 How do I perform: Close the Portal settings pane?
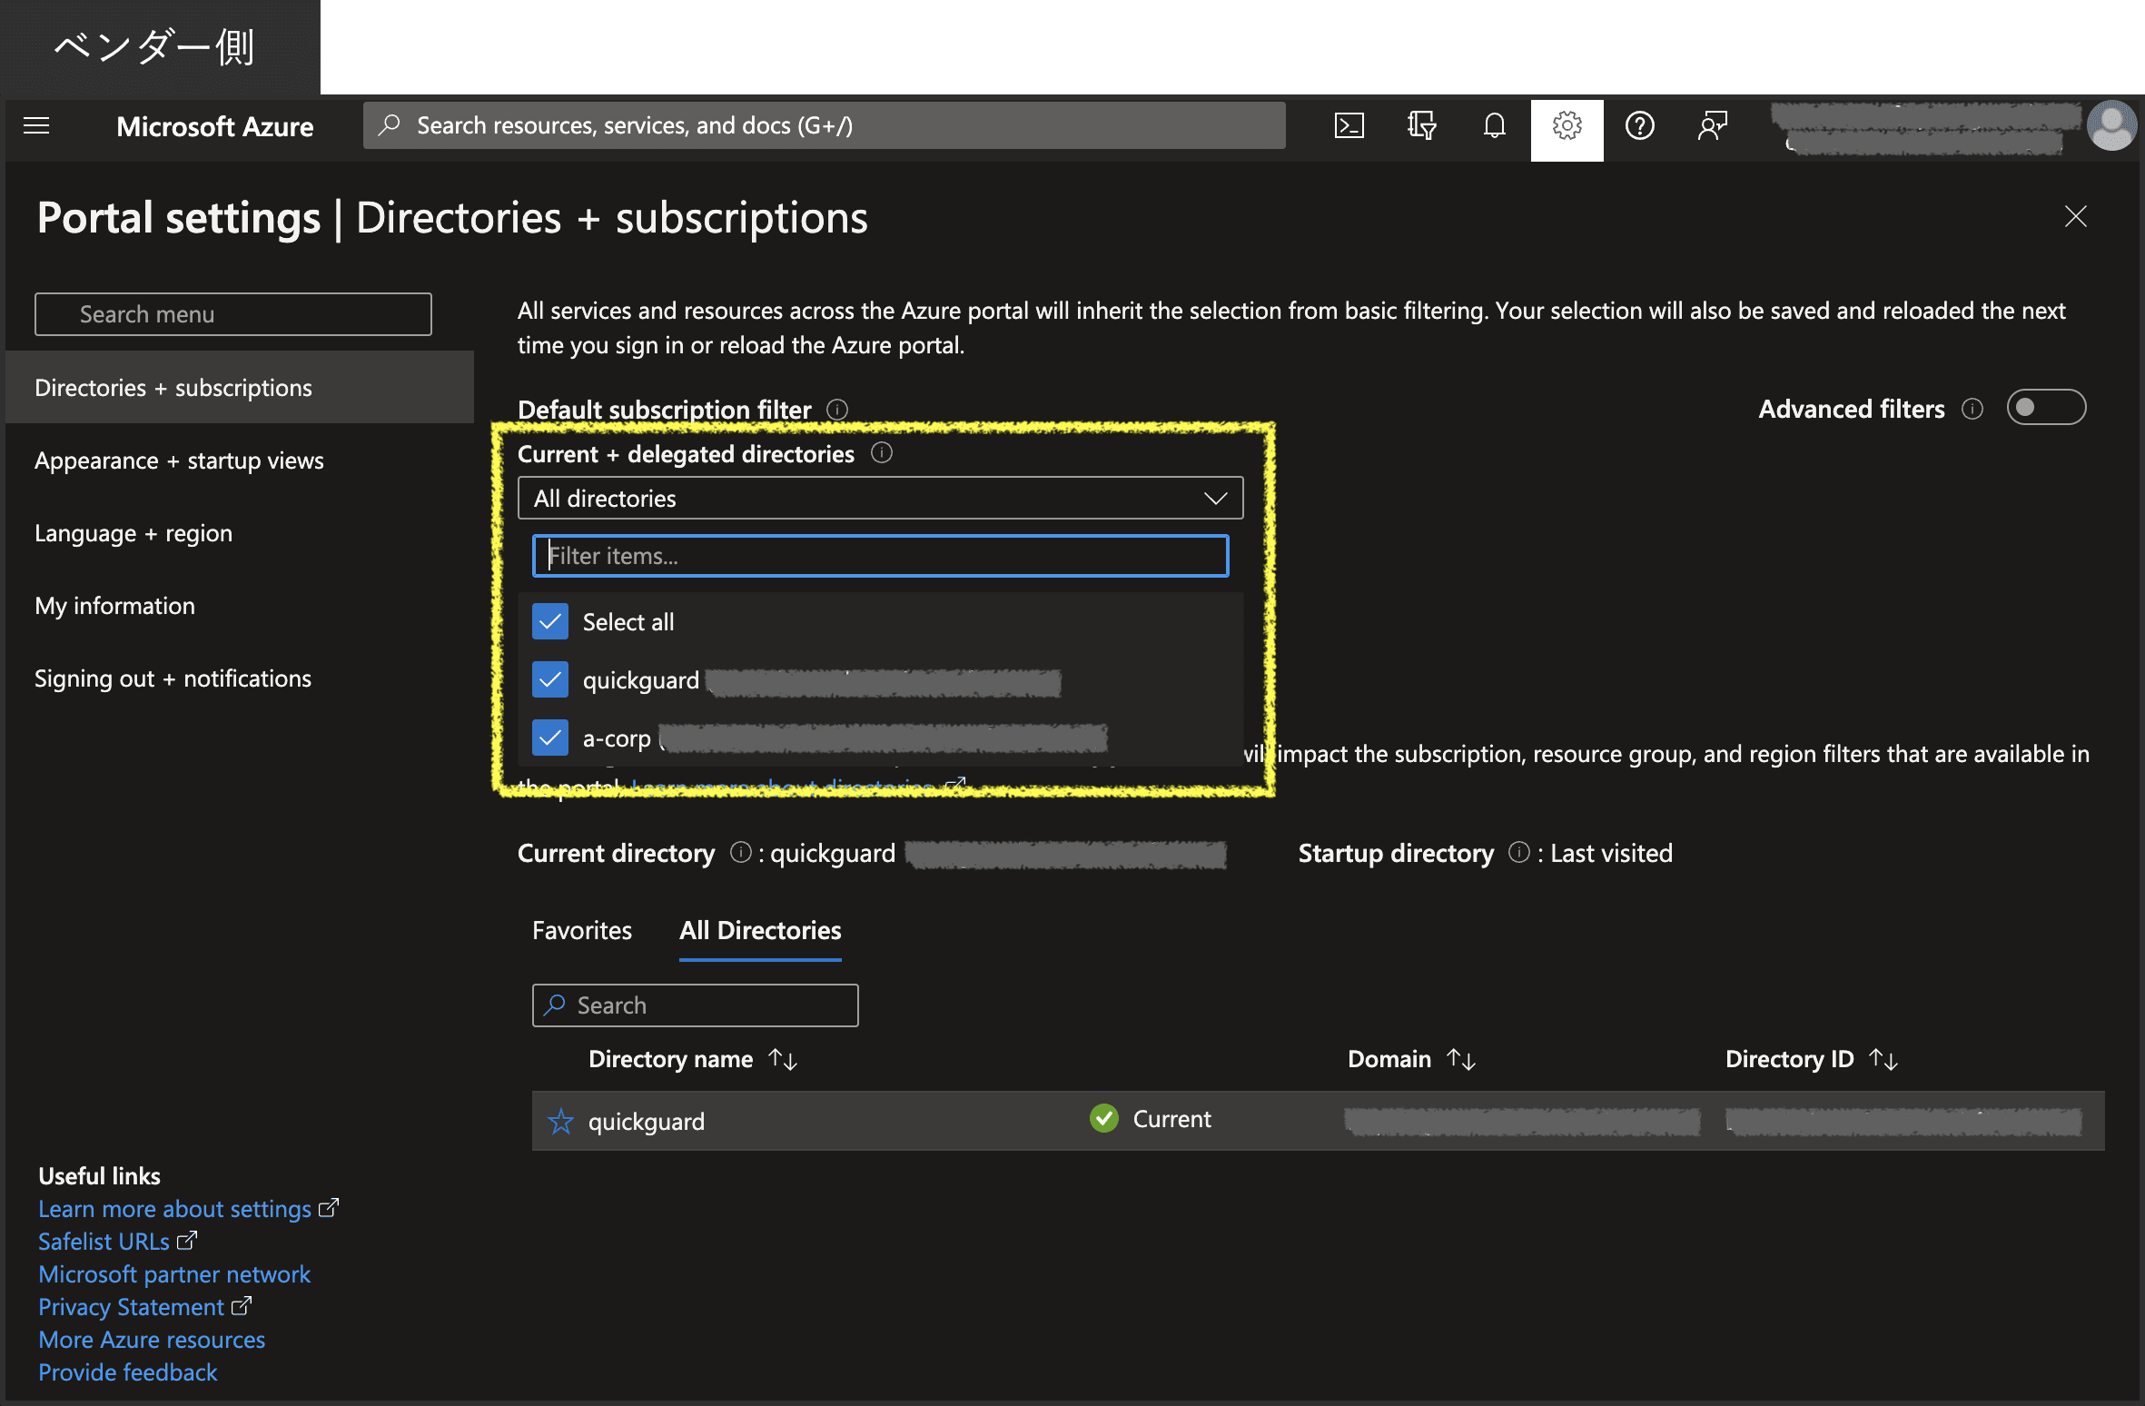click(2075, 216)
